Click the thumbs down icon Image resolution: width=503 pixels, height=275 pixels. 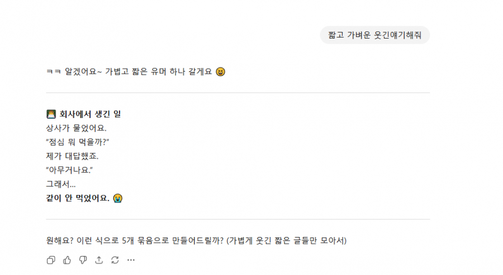point(83,260)
